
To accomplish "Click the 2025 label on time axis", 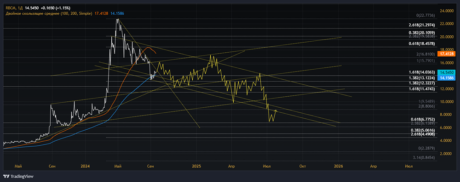I will coord(196,166).
